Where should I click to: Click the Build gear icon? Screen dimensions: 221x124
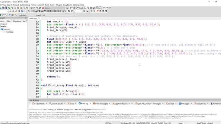point(31,8)
